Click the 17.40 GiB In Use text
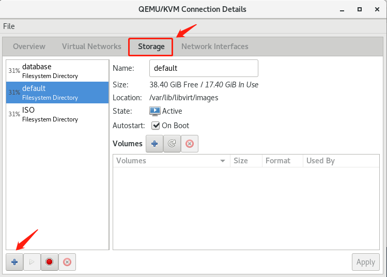This screenshot has width=387, height=277. [231, 85]
